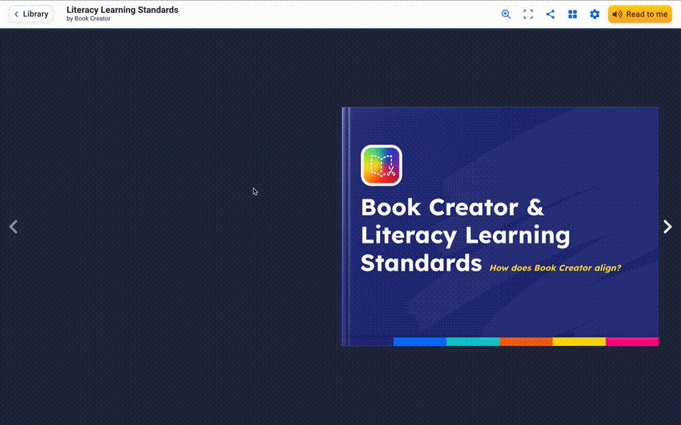This screenshot has height=425, width=681.
Task: Click the pink color block on cover
Action: (633, 342)
